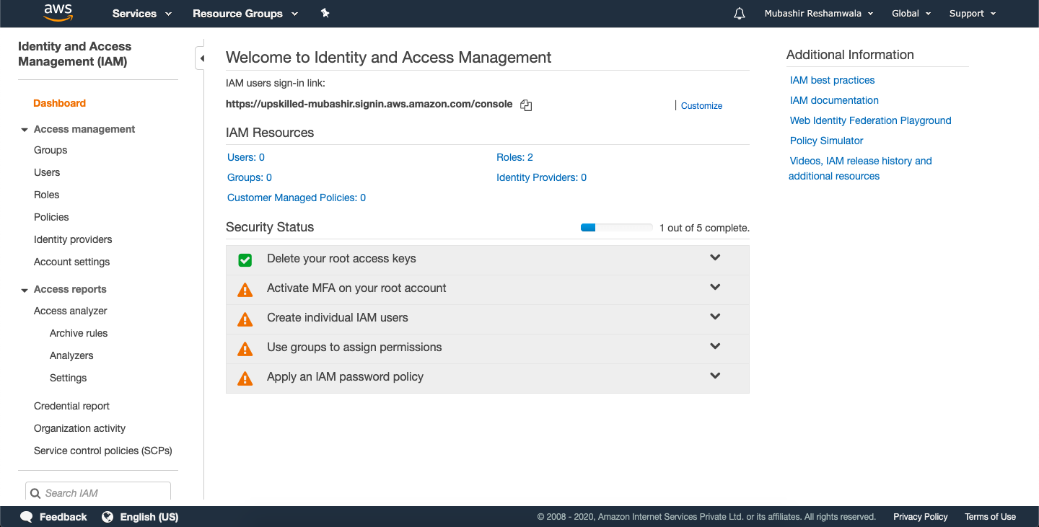Open the Resource Groups dropdown
This screenshot has width=1039, height=527.
pyautogui.click(x=245, y=14)
